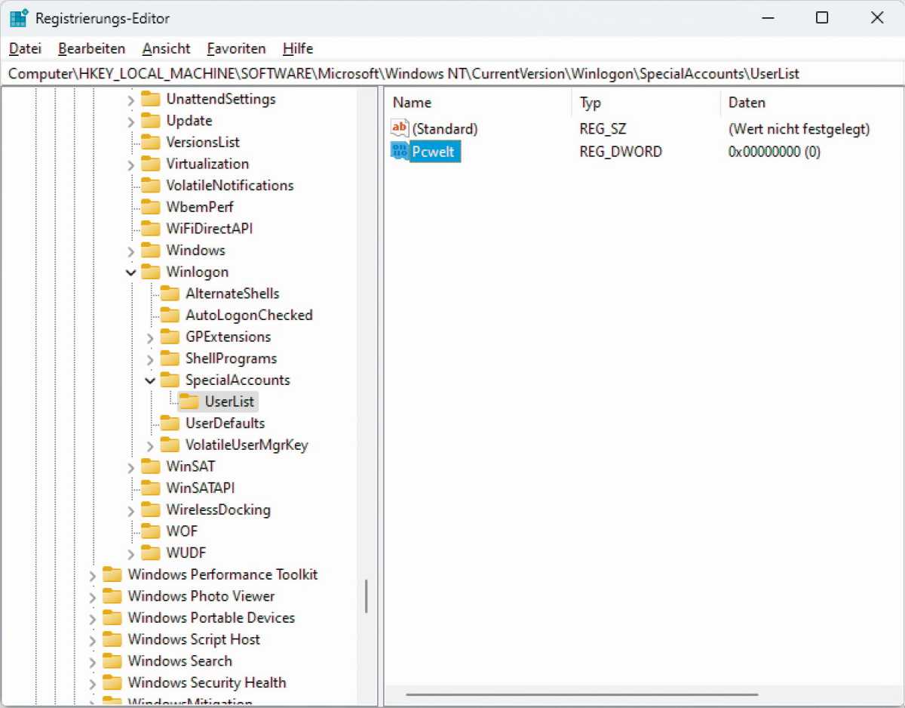Open the Datei menu
Screen dimensions: 905x708
25,48
